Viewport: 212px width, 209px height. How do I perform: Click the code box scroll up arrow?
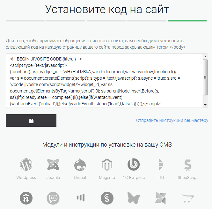(205, 57)
